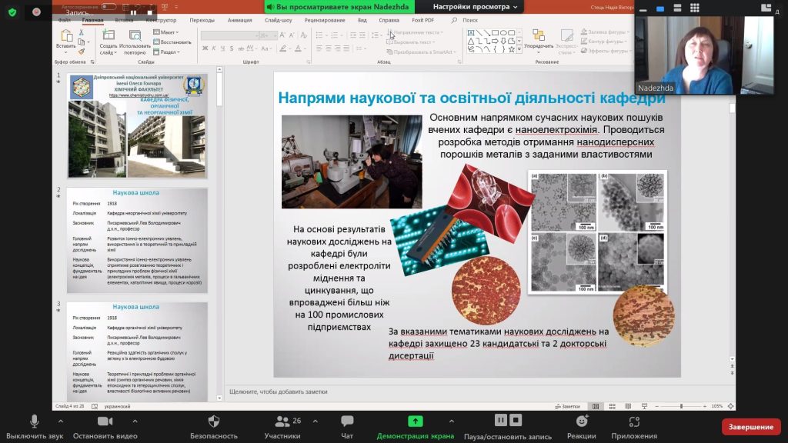Mute the microphone in Zoom
This screenshot has width=788, height=443.
click(34, 426)
